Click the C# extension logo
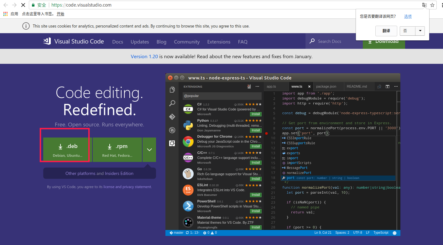 (188, 109)
